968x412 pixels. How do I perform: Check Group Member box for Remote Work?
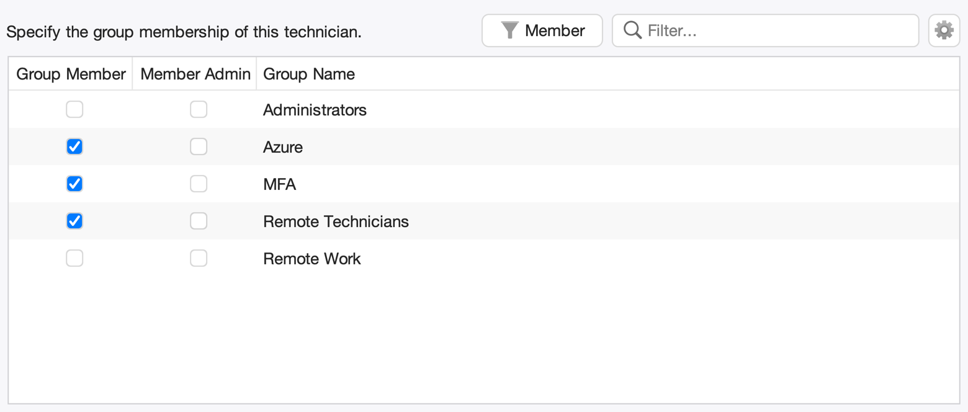point(74,258)
